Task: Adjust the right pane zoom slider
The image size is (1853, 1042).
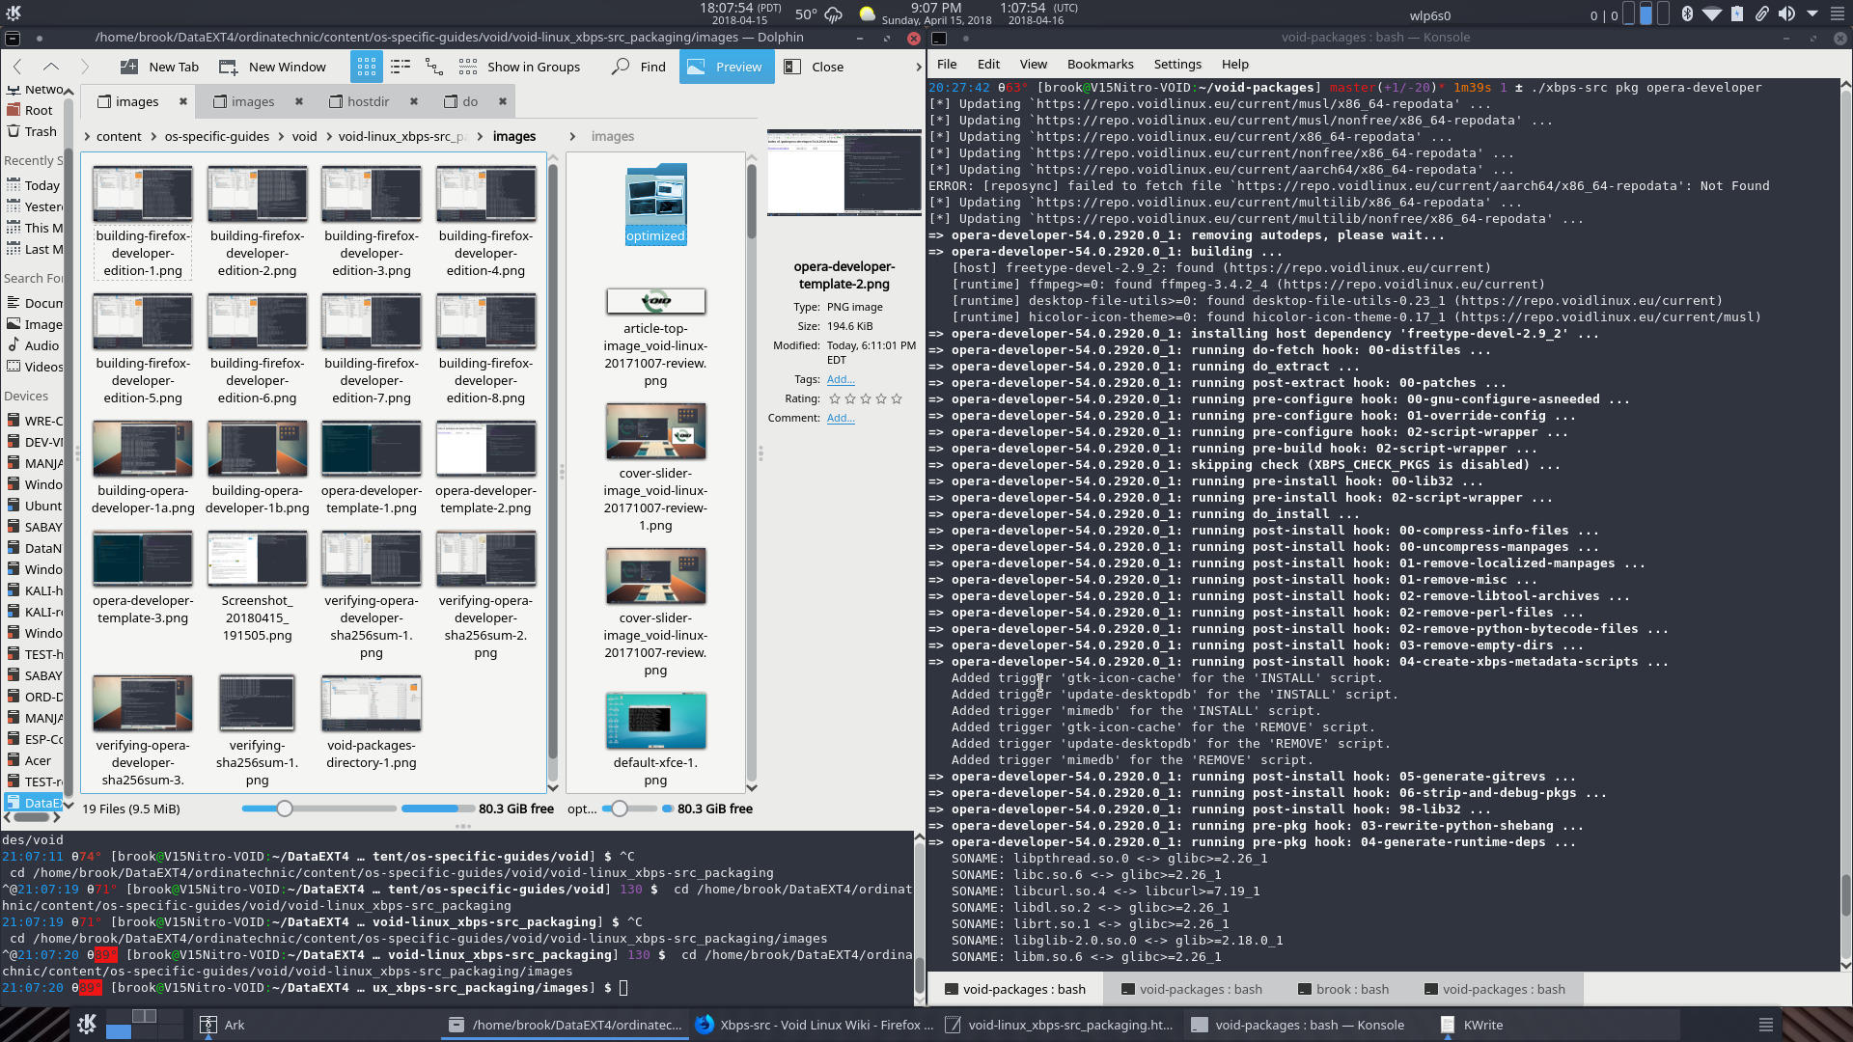Action: pyautogui.click(x=620, y=809)
